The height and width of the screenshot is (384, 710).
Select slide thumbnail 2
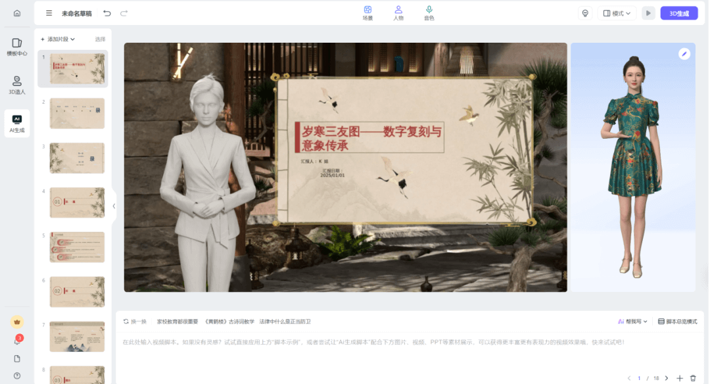click(77, 113)
